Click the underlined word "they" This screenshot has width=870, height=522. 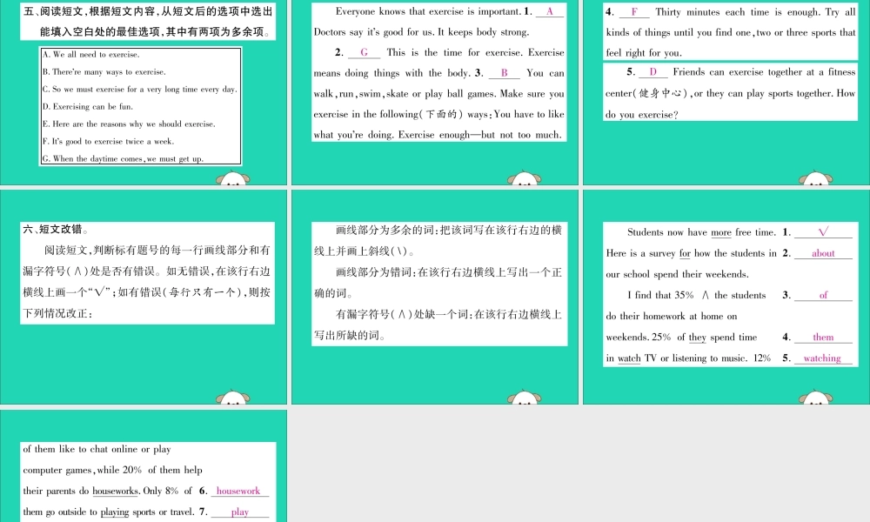coord(698,338)
